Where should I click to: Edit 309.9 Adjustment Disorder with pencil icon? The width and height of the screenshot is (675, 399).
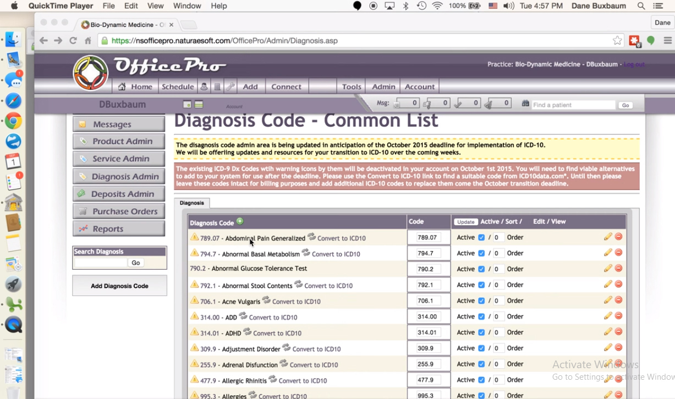[x=608, y=347]
